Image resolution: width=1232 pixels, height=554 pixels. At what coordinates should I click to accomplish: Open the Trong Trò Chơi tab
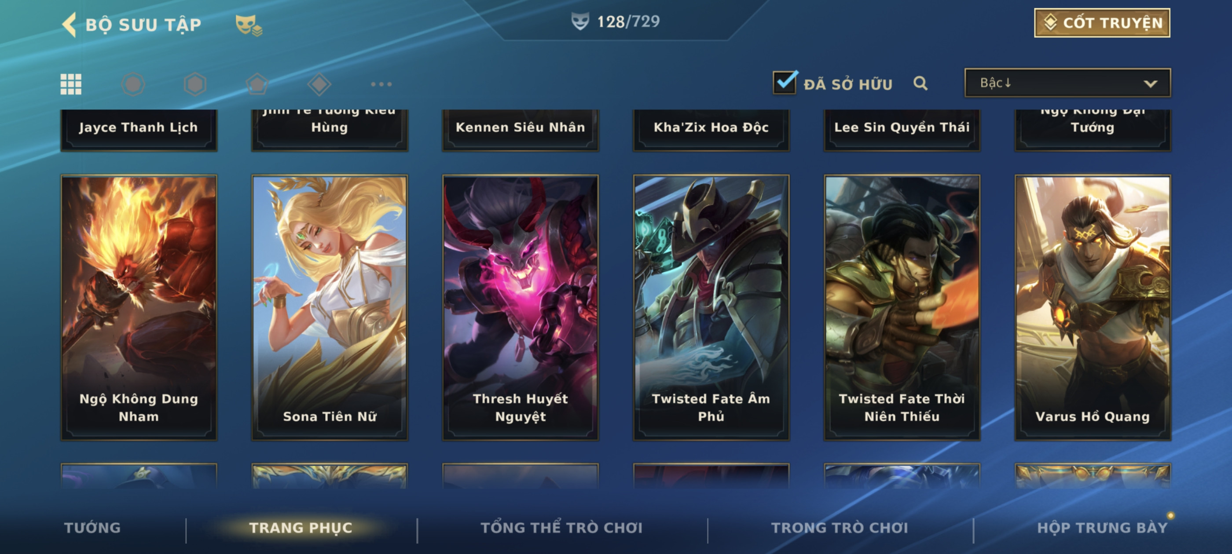pos(840,527)
